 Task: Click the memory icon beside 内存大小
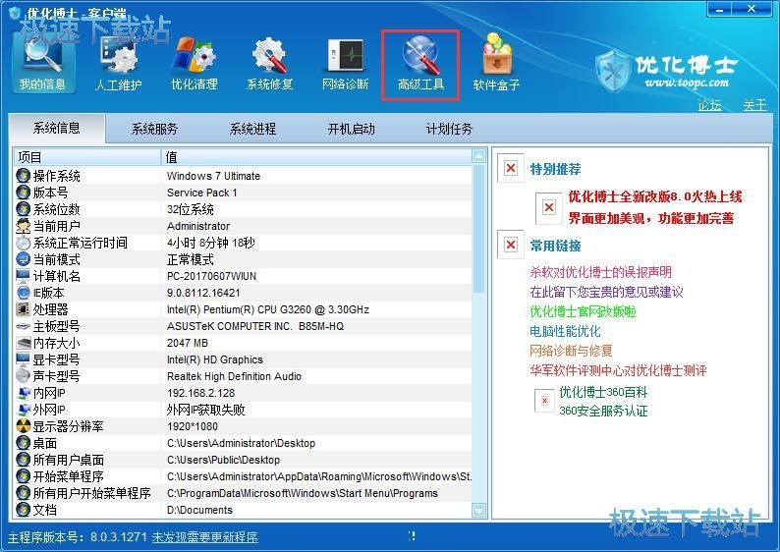click(x=23, y=343)
